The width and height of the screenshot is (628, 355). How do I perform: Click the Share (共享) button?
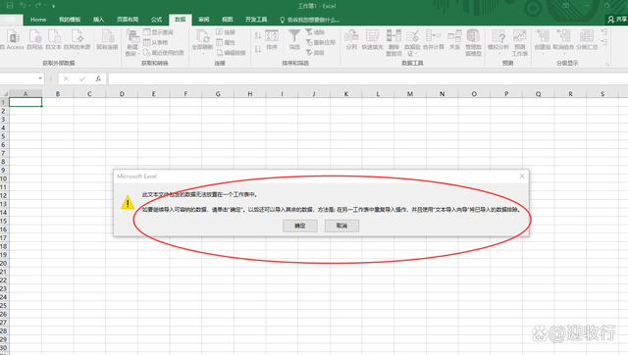tap(617, 20)
